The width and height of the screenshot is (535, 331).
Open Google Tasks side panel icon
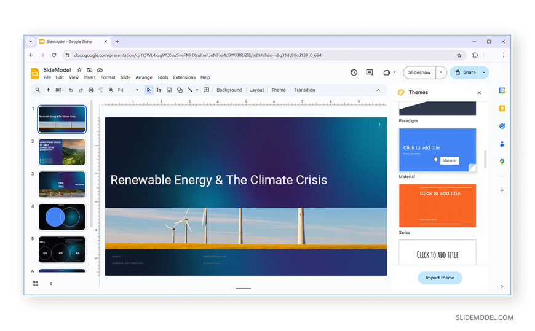point(502,126)
